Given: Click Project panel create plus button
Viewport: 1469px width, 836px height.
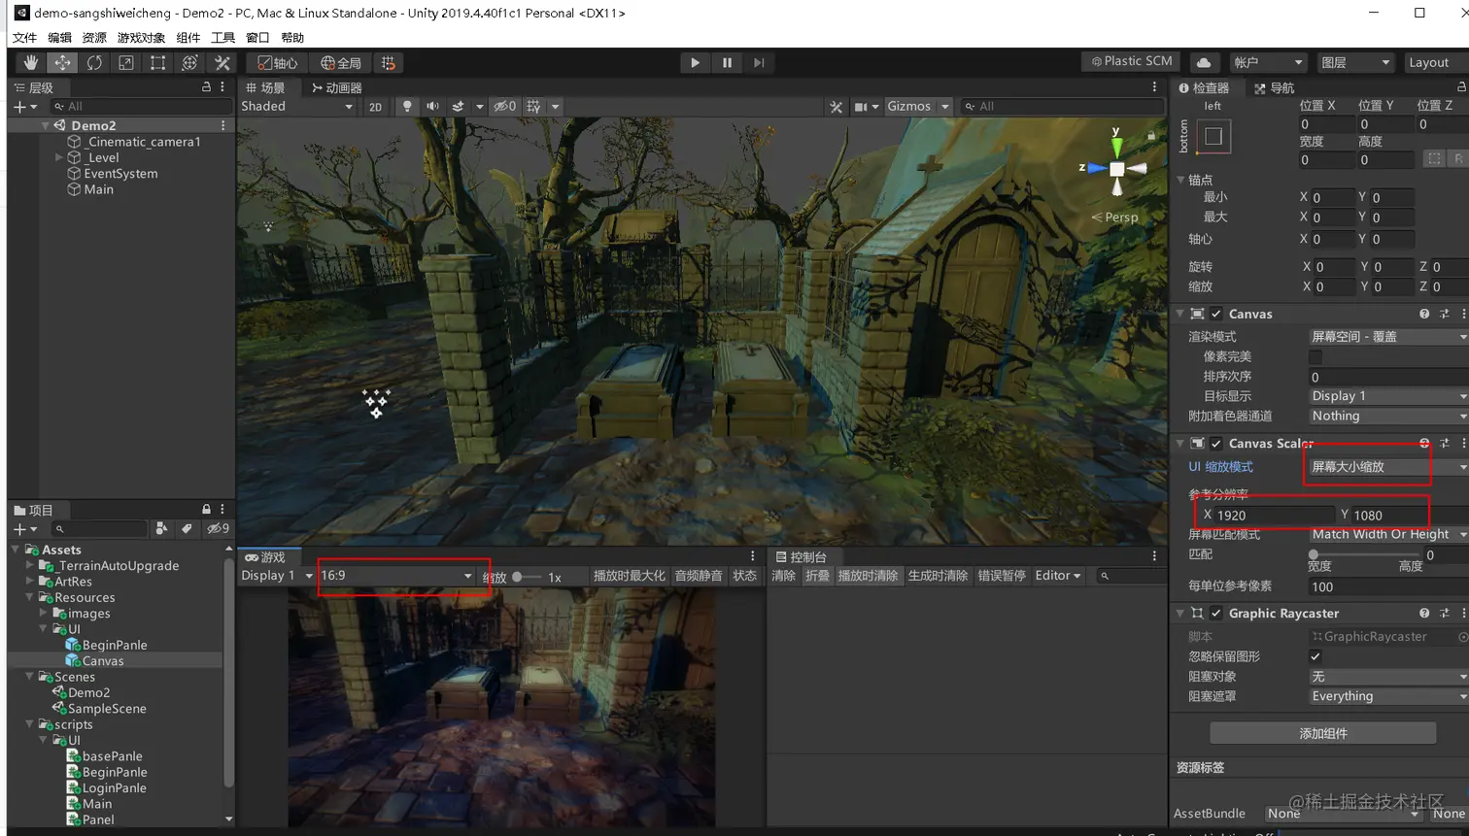Looking at the screenshot, I should click(19, 529).
